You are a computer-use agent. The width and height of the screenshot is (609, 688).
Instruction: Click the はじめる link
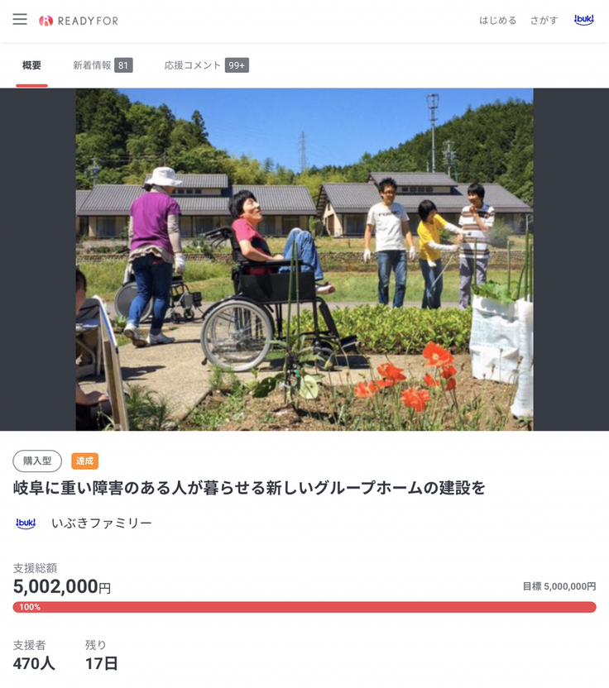point(497,20)
